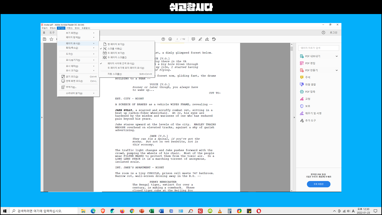Open Opera browser from taskbar
The image size is (382, 215).
pyautogui.click(x=259, y=211)
